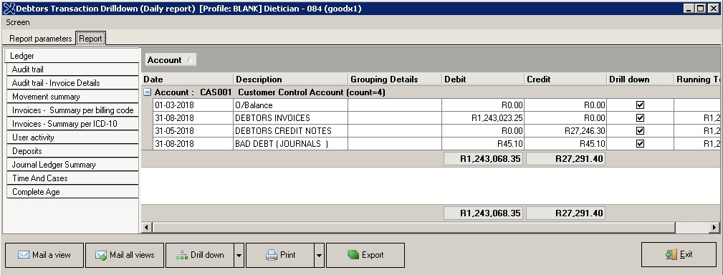Sort by the Date column header

pos(188,79)
